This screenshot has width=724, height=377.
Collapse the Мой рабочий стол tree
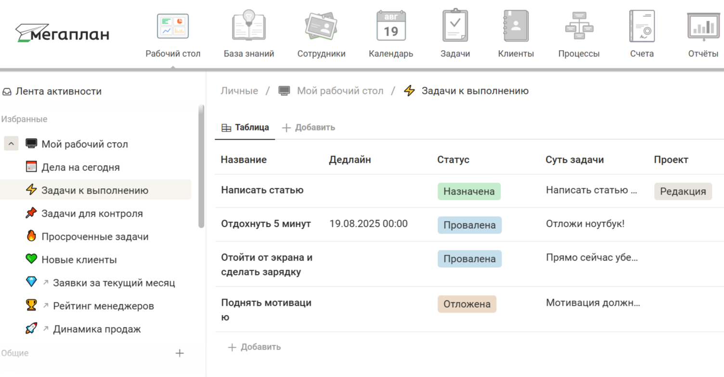12,143
